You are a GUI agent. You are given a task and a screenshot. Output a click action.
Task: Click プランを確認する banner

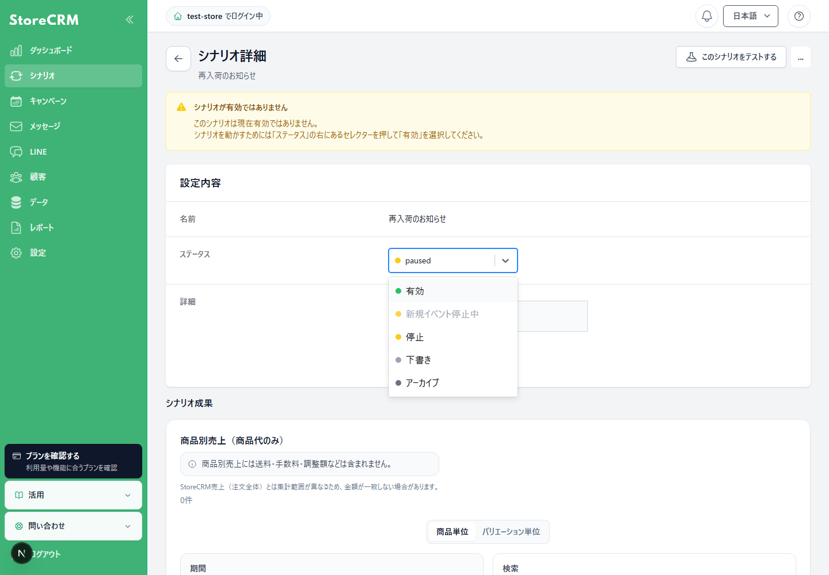pos(73,461)
